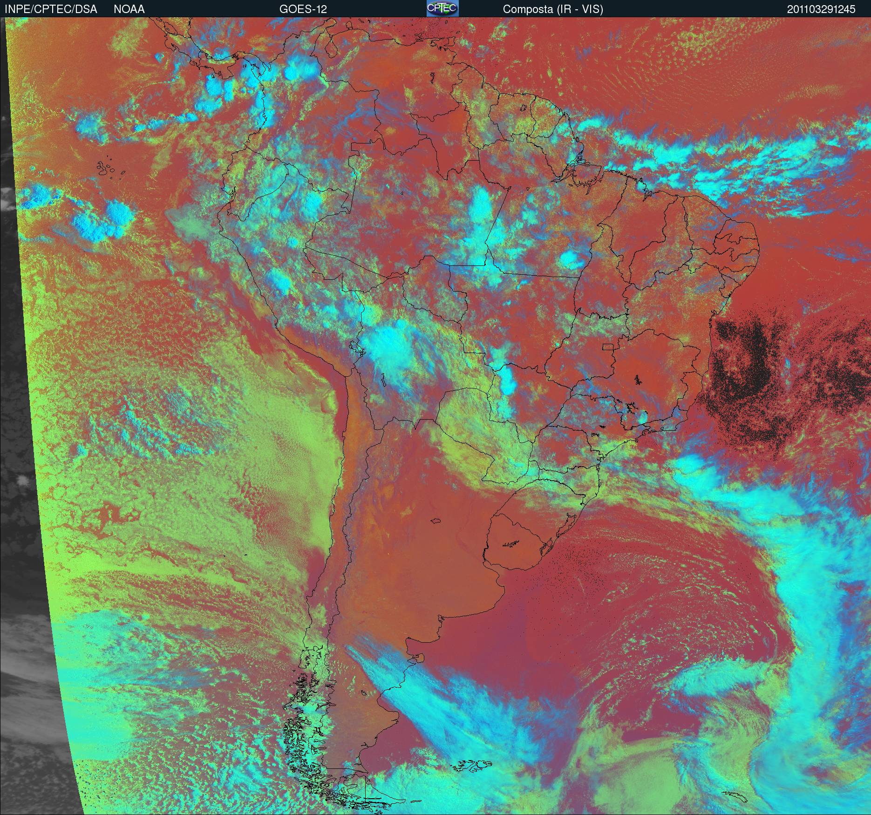Click the INPE/CPTEC/DSA header text

[x=51, y=9]
